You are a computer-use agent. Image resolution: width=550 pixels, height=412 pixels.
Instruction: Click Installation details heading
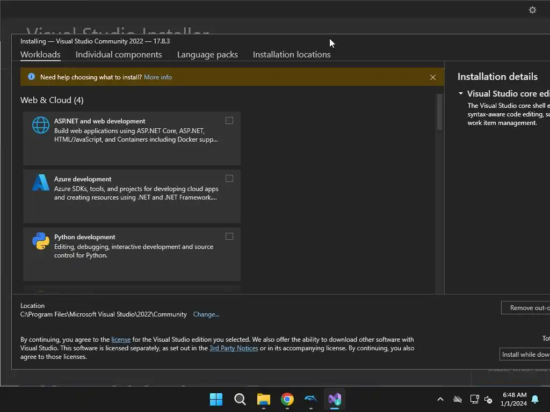(497, 77)
